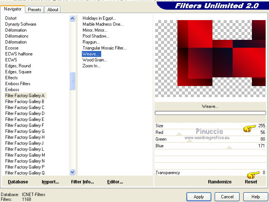Viewport: 269px width, 202px height.
Task: Adjust the Size slider
Action: point(210,126)
